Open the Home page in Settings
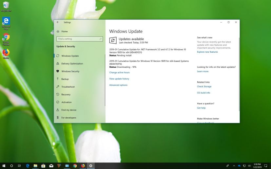 tap(62, 31)
